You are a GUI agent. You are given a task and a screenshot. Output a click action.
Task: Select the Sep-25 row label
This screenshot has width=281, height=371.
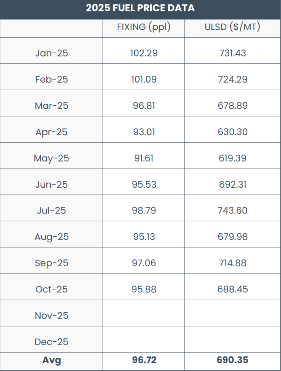tap(51, 263)
